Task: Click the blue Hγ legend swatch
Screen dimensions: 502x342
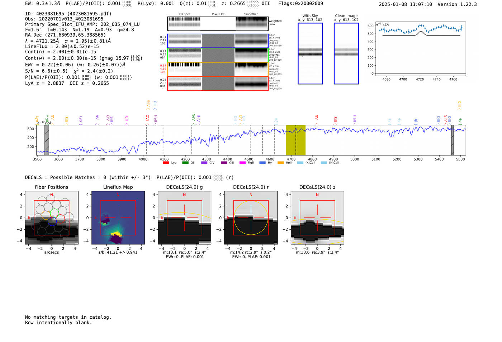Action: click(262, 163)
